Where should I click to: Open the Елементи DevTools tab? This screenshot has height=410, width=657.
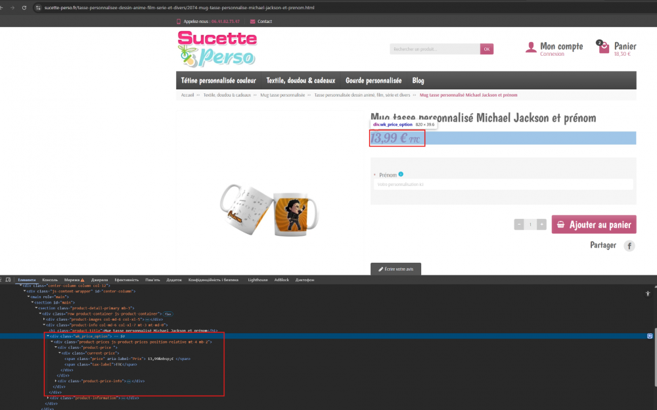26,280
